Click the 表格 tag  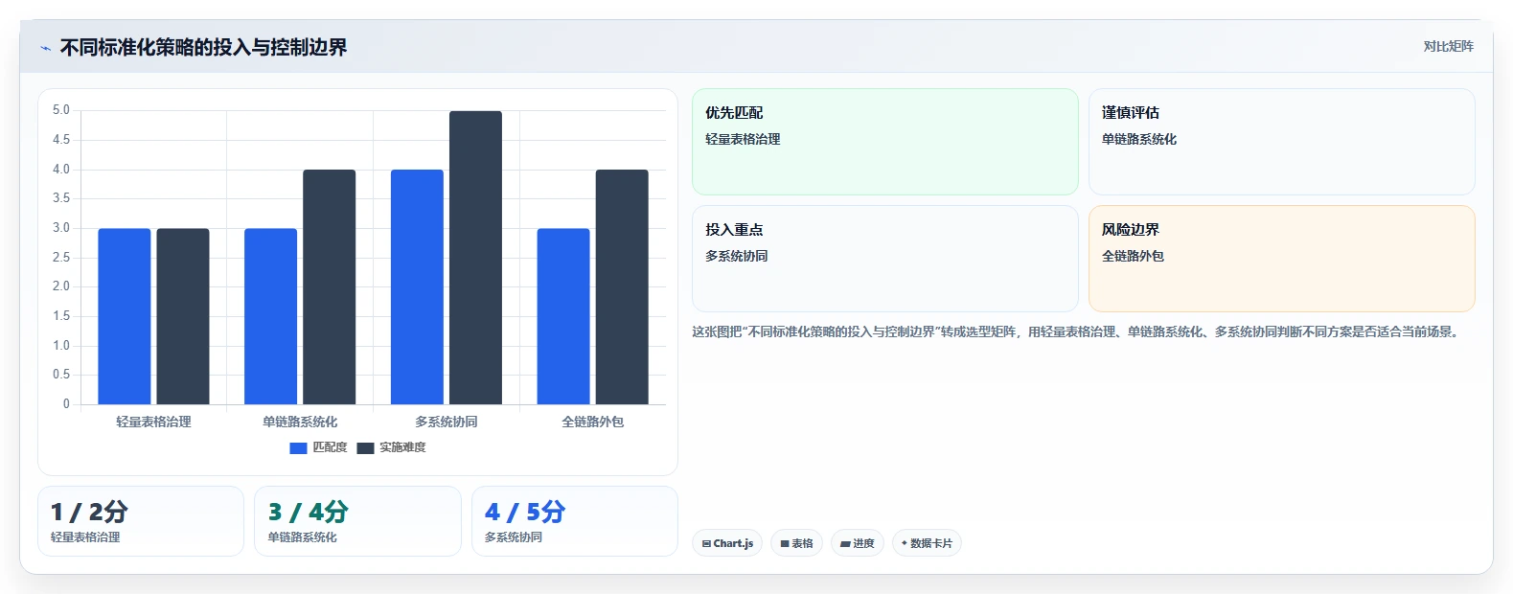(x=796, y=543)
